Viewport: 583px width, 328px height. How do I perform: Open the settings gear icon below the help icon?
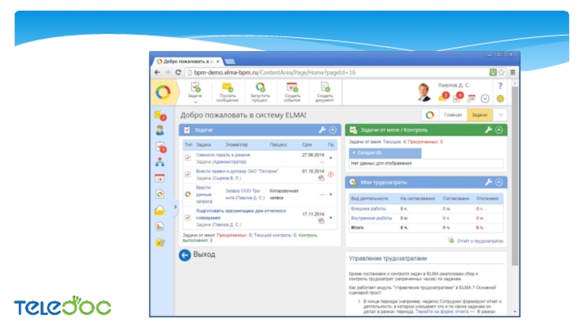pos(500,98)
